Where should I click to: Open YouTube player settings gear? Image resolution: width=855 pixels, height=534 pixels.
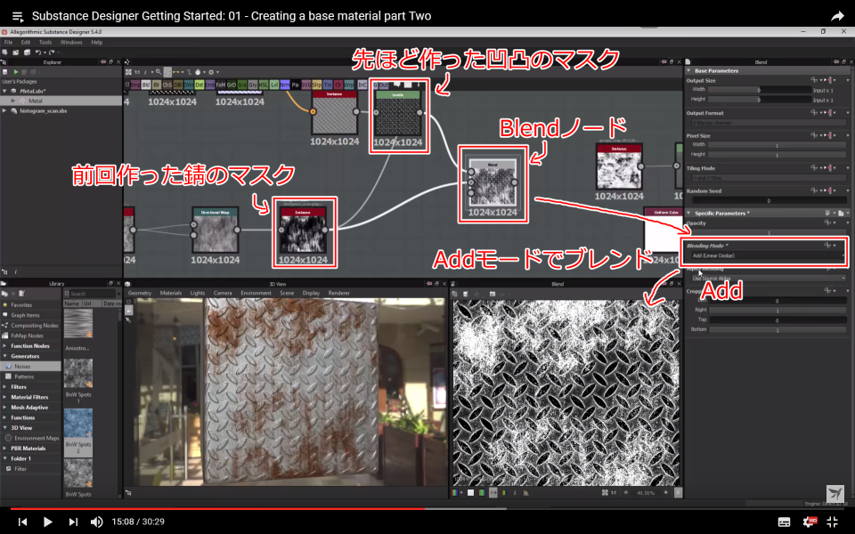(x=810, y=522)
